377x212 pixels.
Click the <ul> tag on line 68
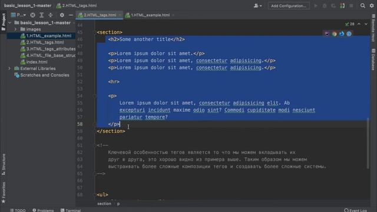coord(102,195)
